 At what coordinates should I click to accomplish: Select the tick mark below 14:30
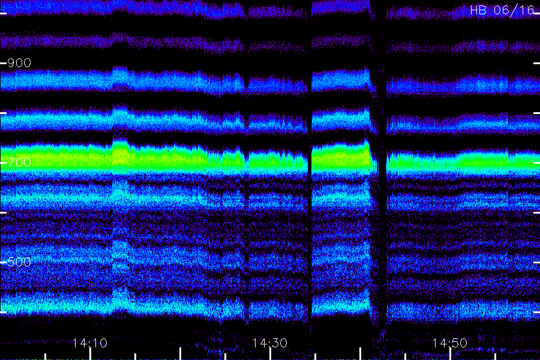click(x=271, y=354)
